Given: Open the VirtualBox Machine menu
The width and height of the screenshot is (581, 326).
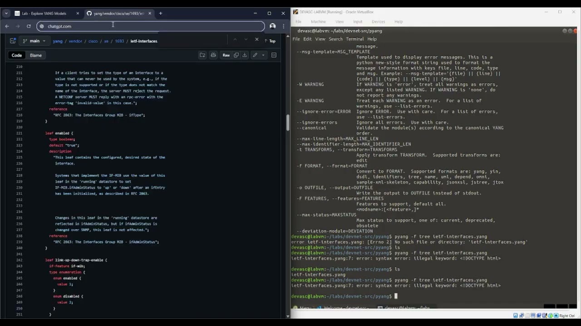Looking at the screenshot, I should (x=318, y=22).
